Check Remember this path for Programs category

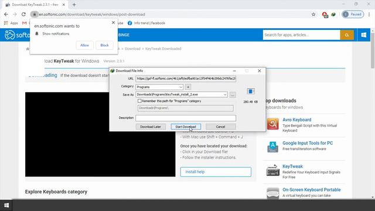coord(139,101)
